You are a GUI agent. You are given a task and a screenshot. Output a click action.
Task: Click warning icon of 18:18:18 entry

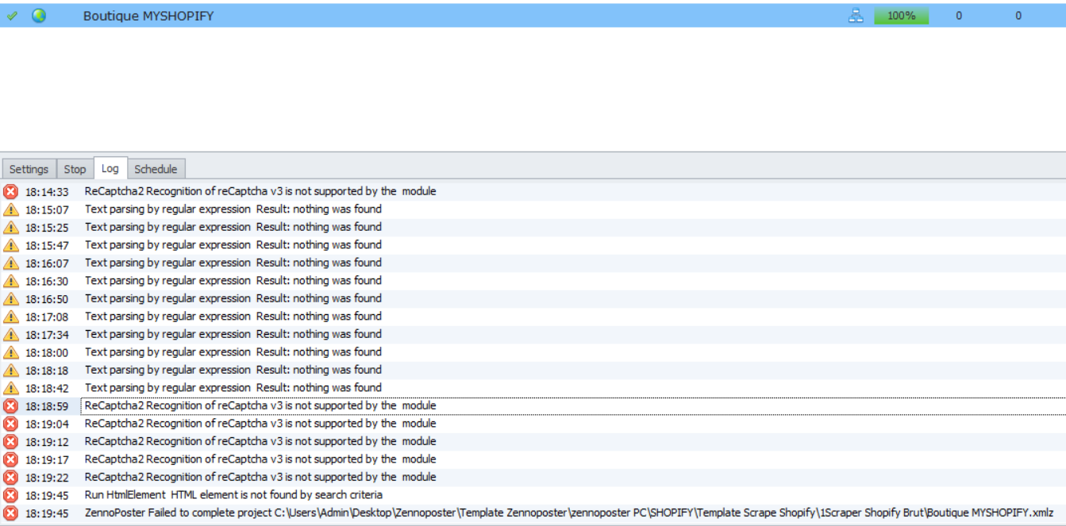pyautogui.click(x=10, y=370)
